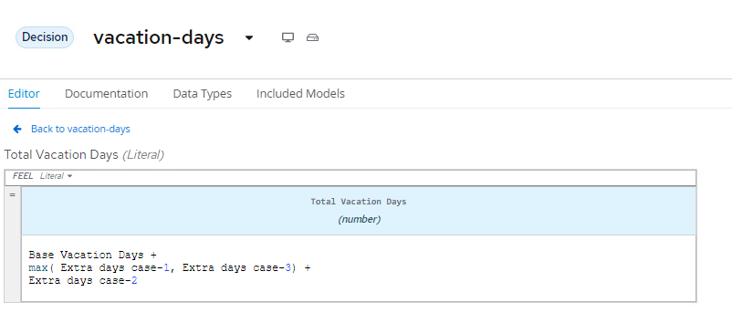This screenshot has height=334, width=732.
Task: Open the vacation-days file dropdown caret
Action: (249, 37)
